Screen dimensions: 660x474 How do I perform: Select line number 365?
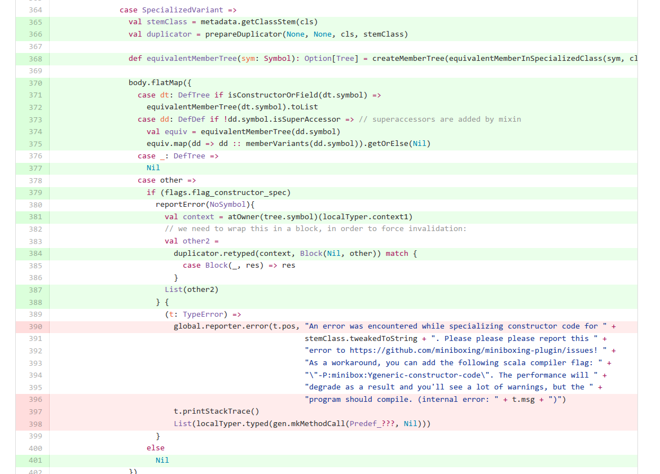[x=36, y=22]
